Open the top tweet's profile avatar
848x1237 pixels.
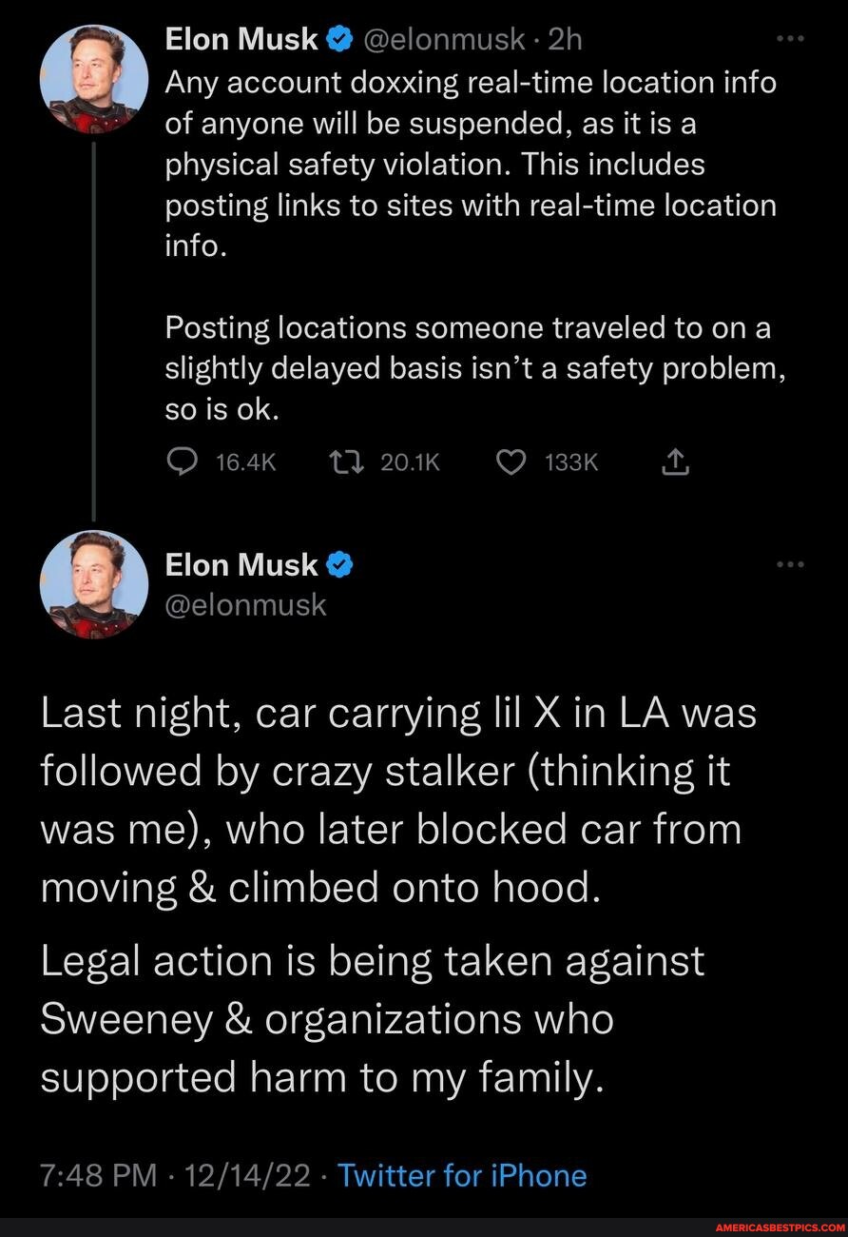click(x=92, y=77)
